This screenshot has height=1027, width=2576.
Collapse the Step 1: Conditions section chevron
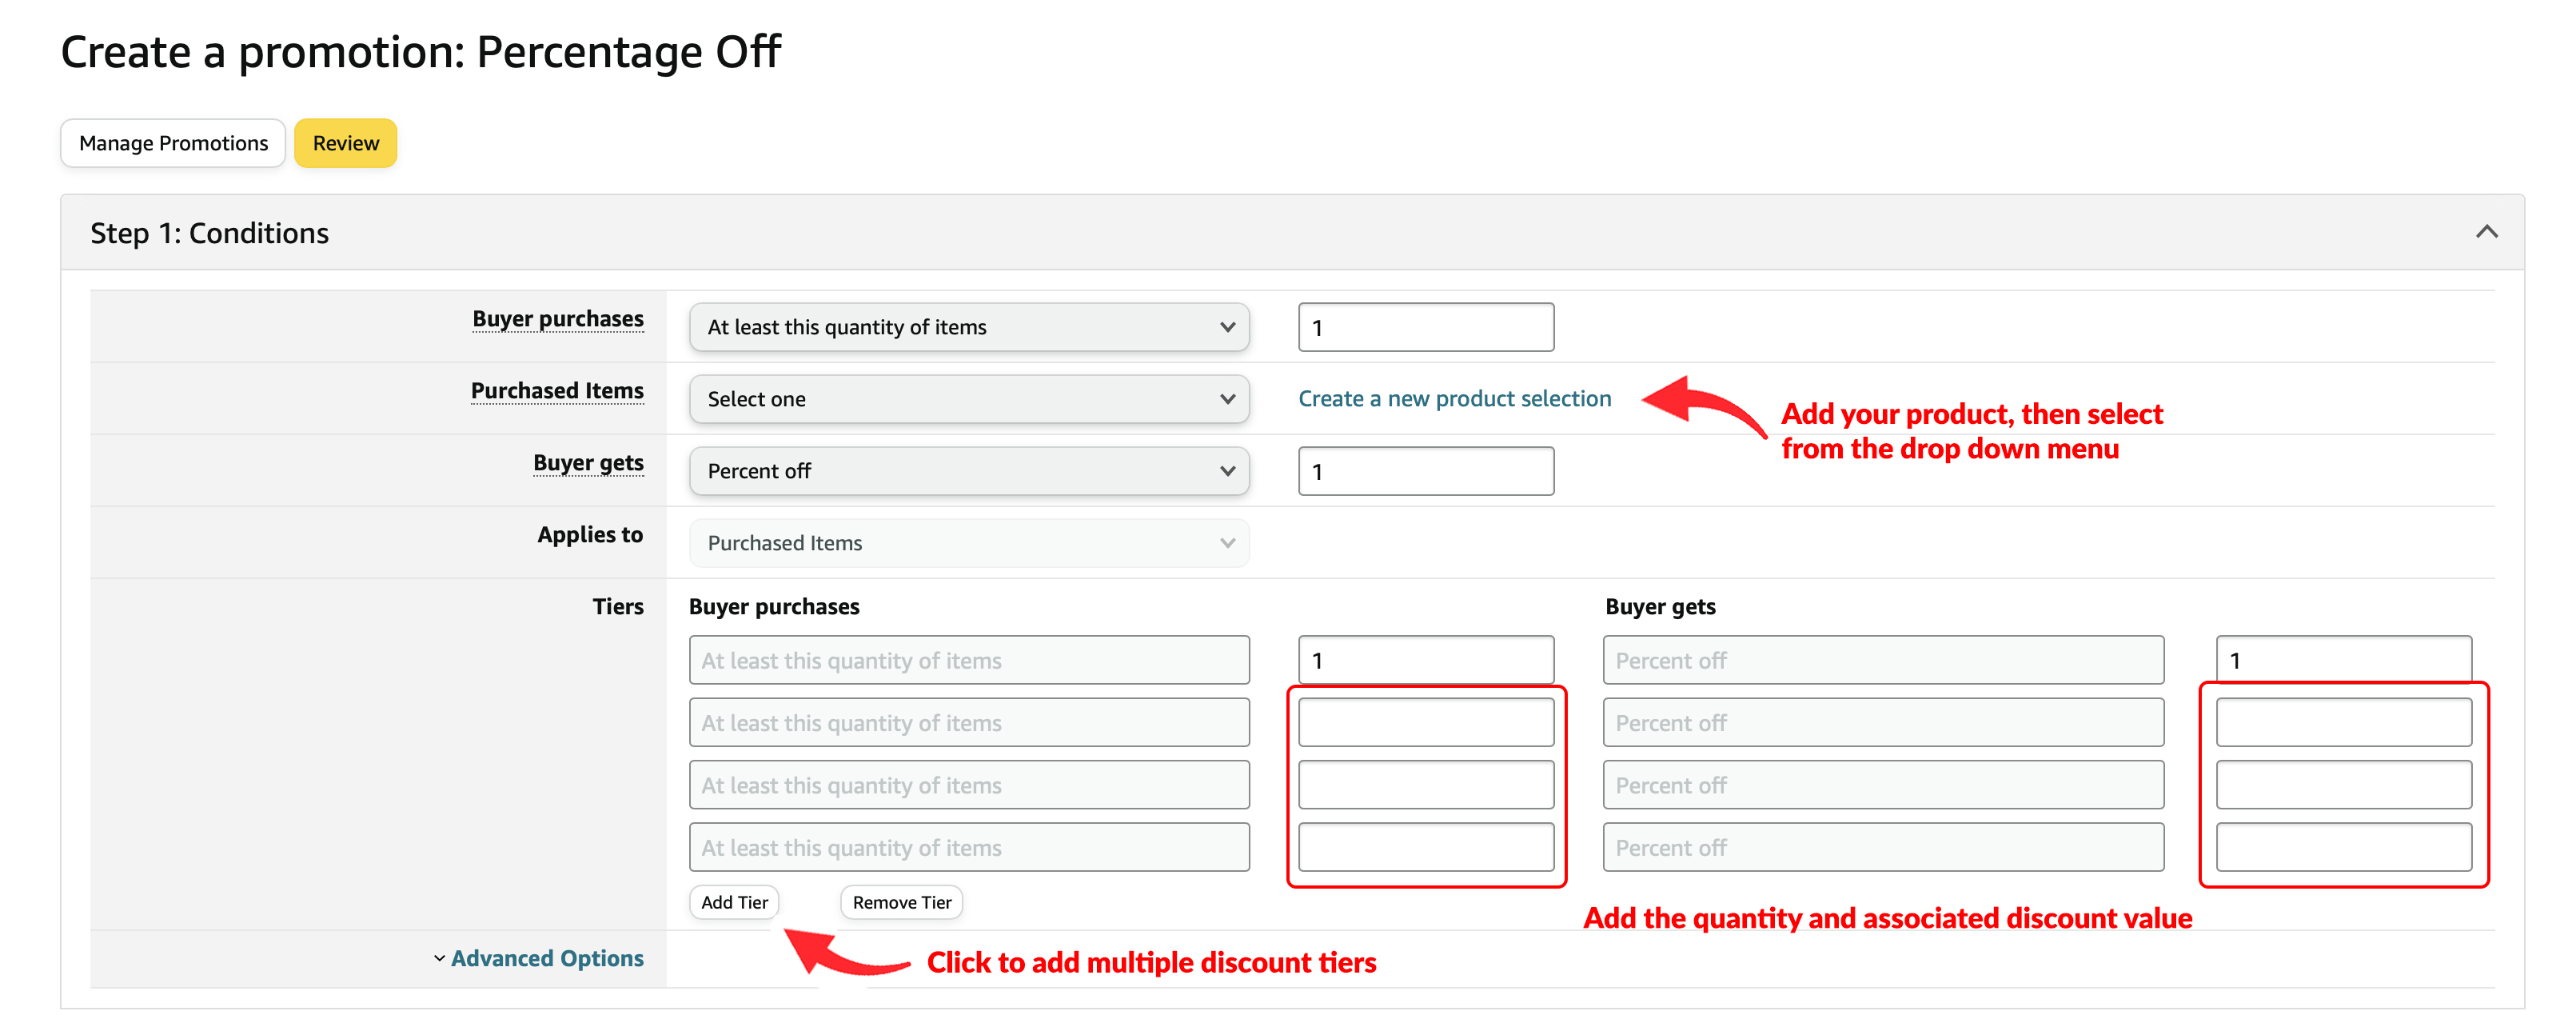tap(2486, 232)
